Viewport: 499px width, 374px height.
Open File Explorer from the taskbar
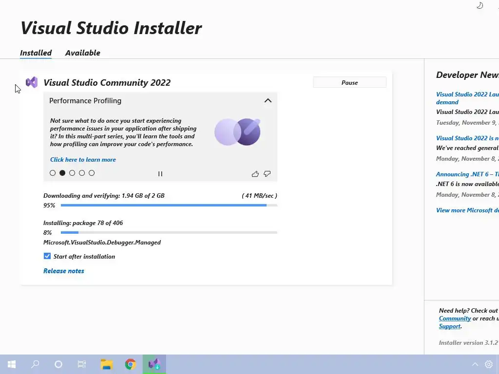click(107, 364)
